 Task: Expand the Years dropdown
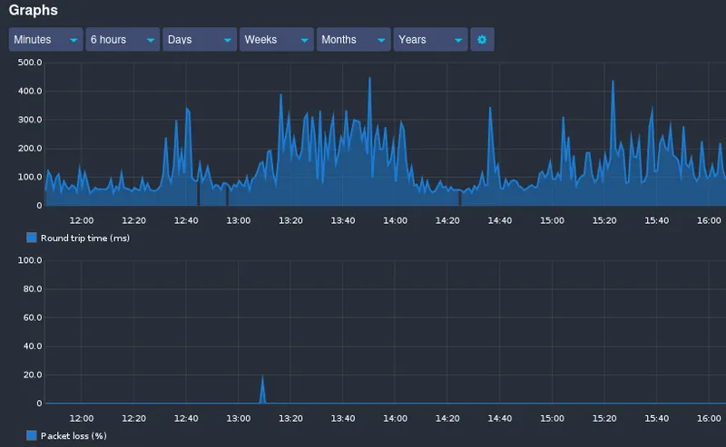pos(430,39)
